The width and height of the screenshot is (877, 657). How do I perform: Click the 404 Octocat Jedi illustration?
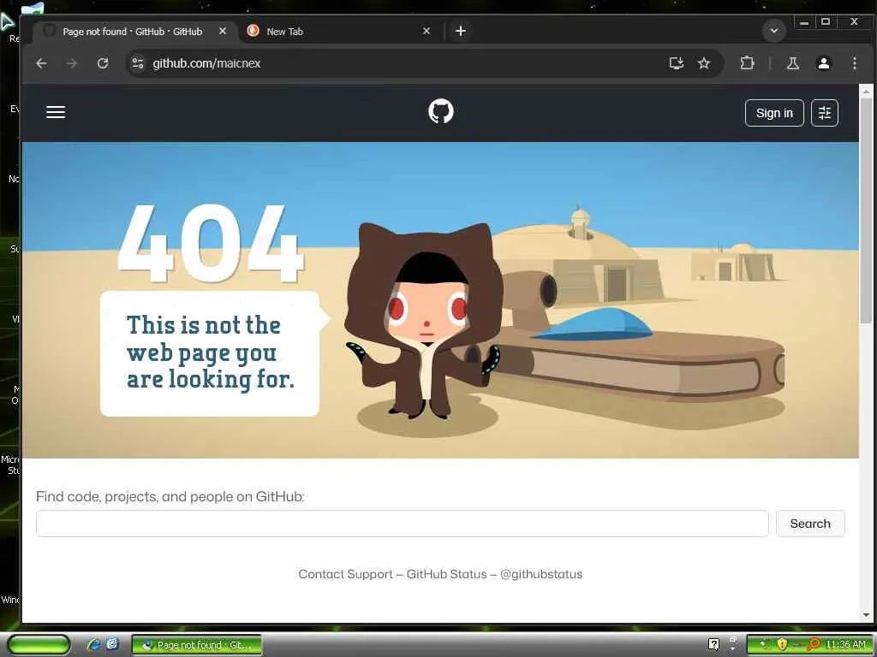(424, 320)
